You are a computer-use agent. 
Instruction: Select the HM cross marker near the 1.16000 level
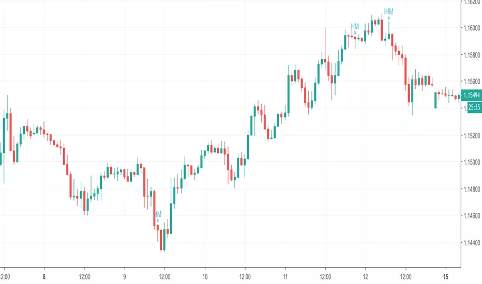(355, 33)
